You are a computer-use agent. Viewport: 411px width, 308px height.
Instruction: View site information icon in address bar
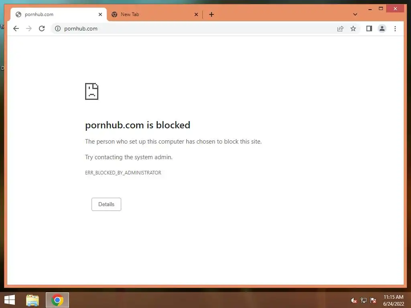[x=58, y=28]
